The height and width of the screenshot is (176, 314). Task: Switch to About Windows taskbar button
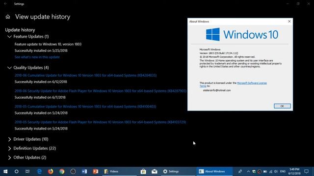point(214,172)
